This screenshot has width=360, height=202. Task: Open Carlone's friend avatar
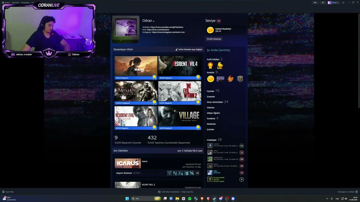[x=210, y=146]
